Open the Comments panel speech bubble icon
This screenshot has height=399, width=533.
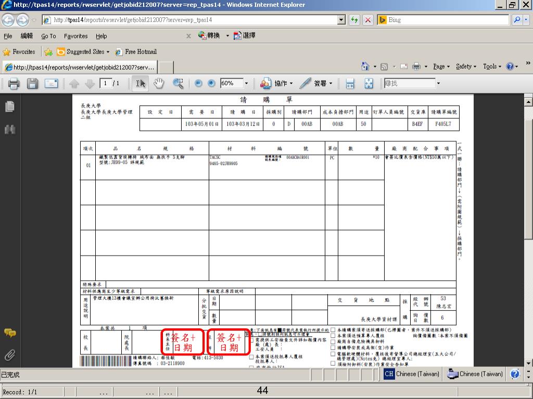click(x=10, y=333)
